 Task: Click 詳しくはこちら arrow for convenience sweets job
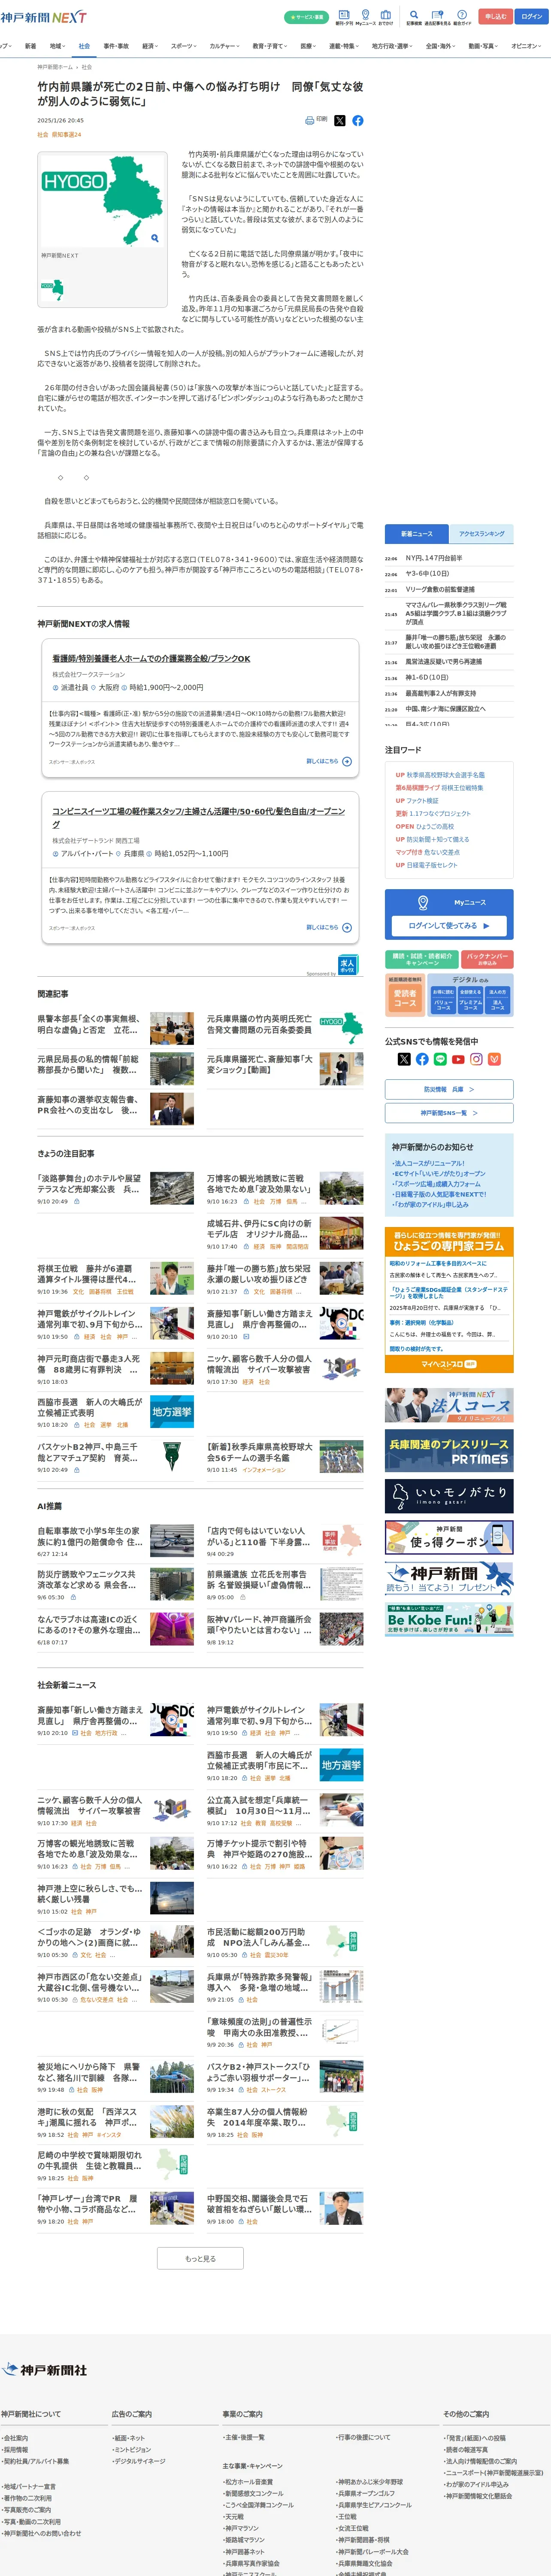tap(329, 927)
